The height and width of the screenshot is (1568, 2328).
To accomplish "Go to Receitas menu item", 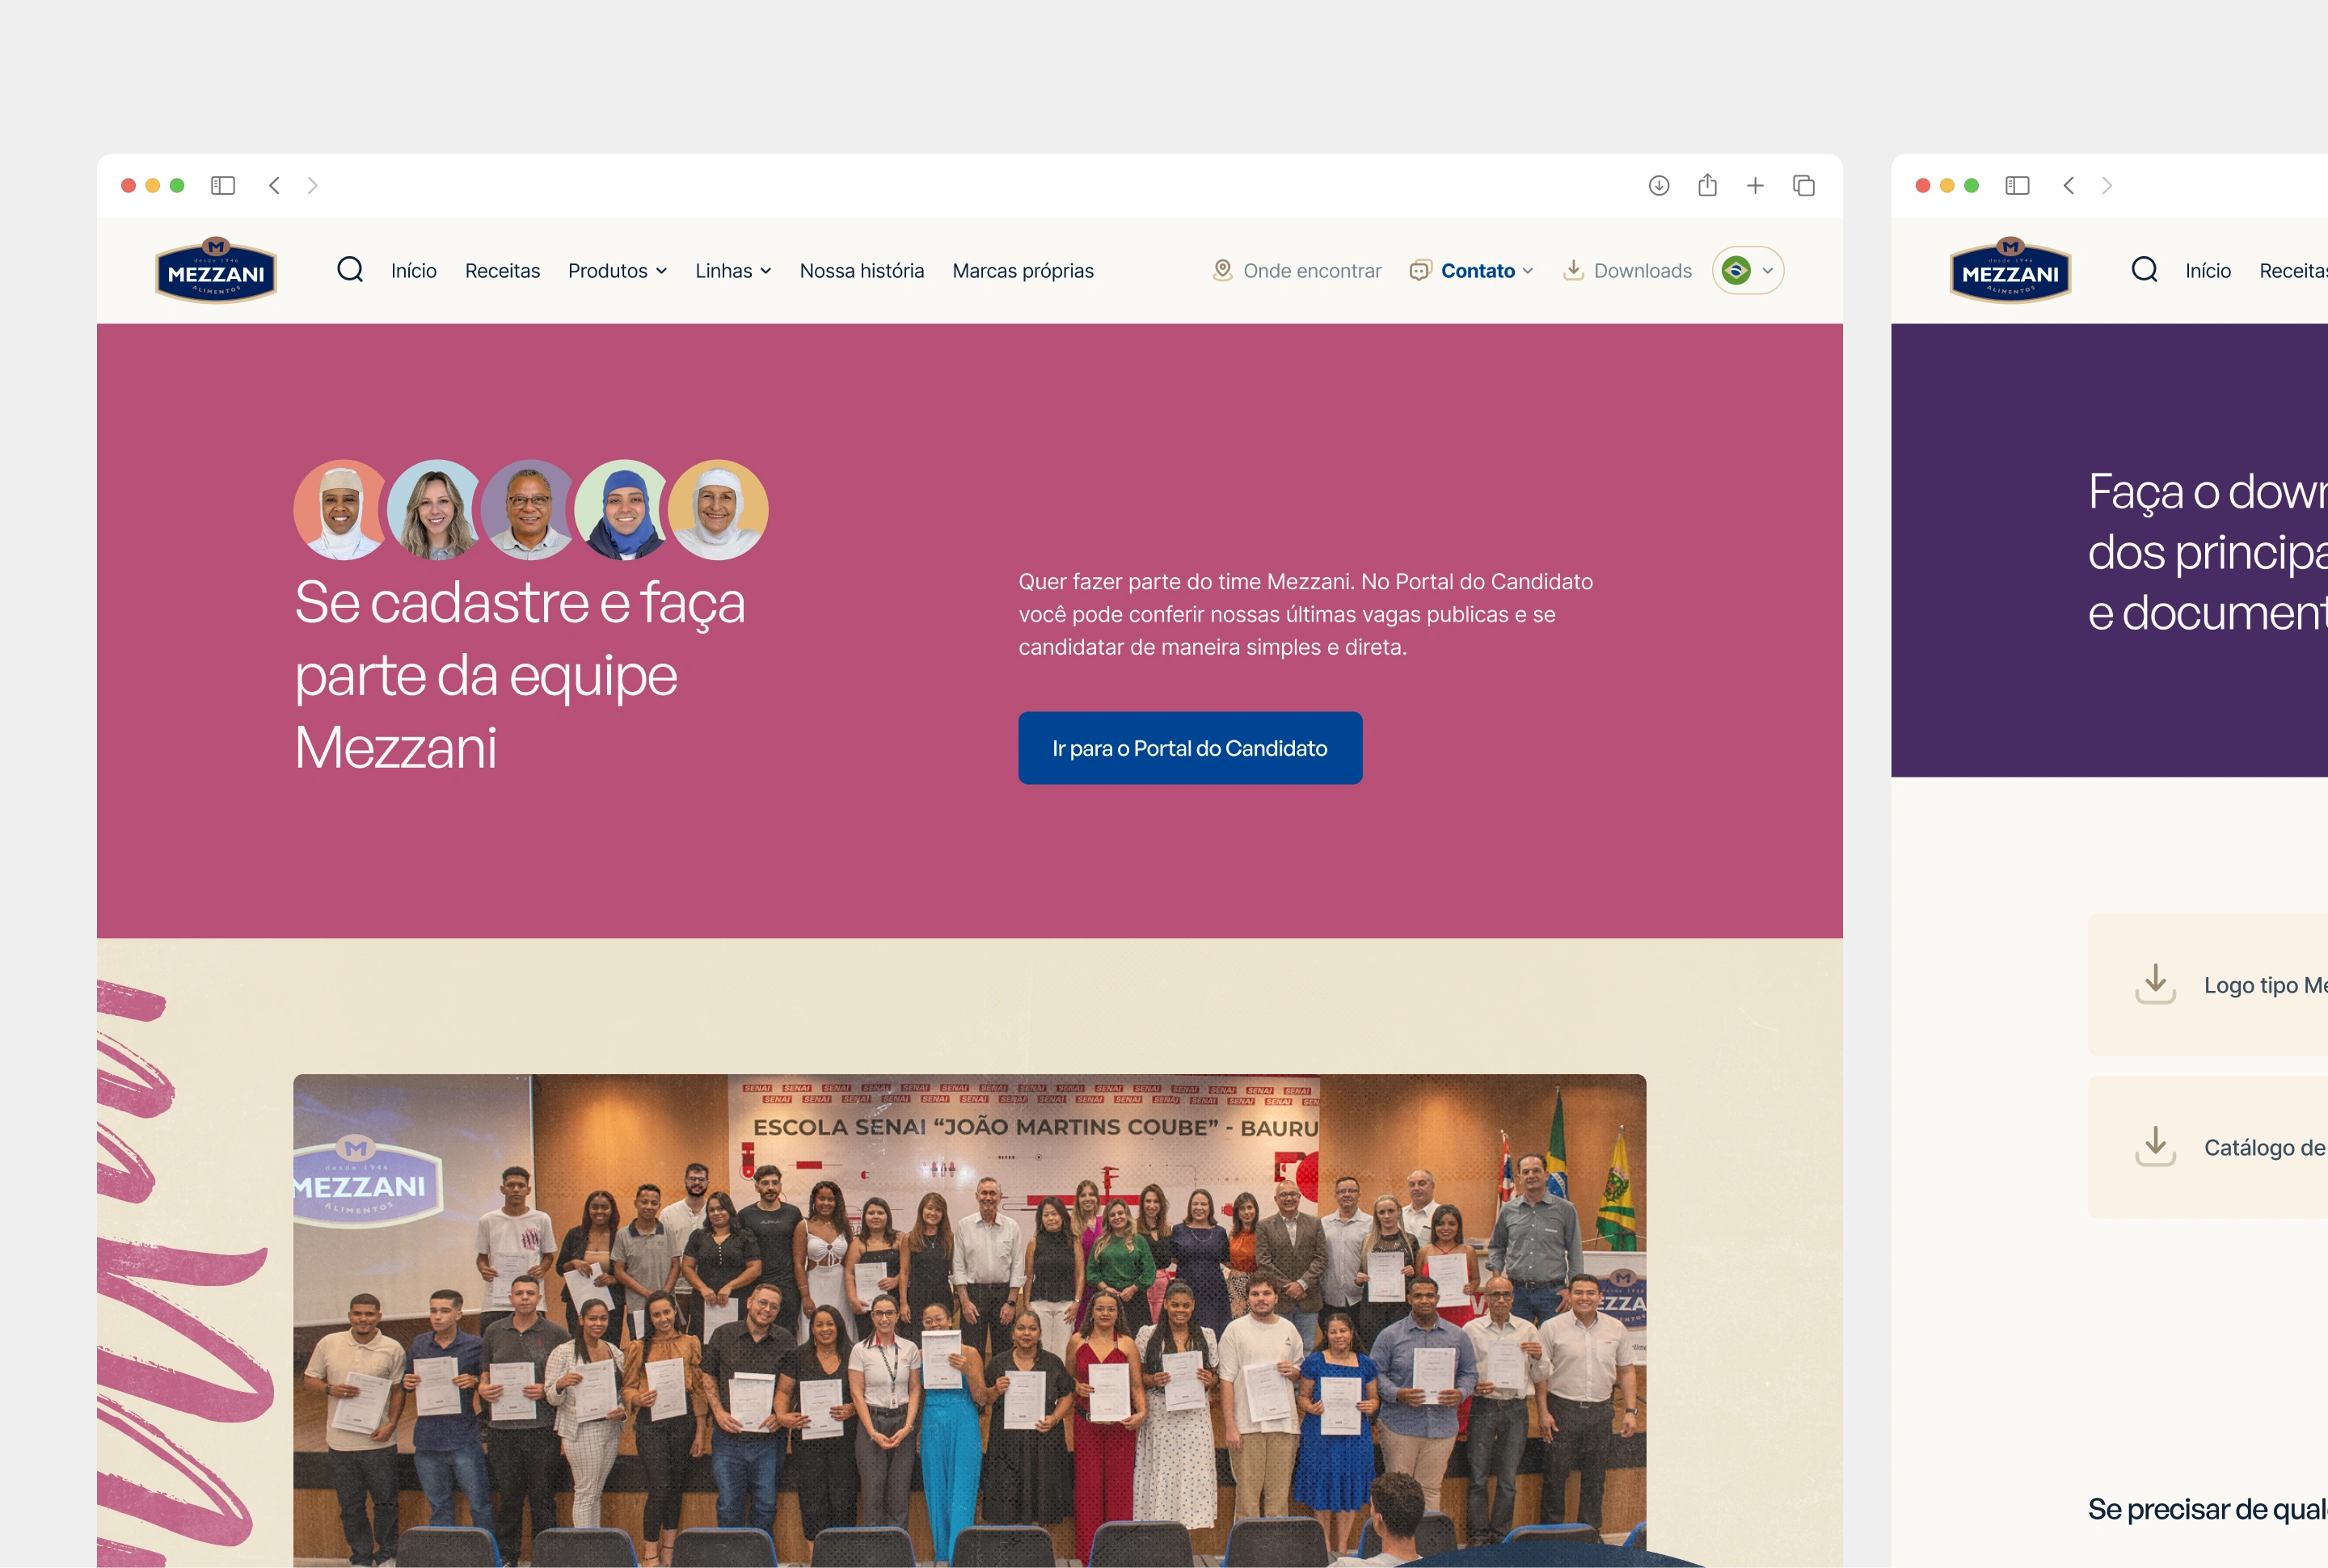I will click(x=502, y=271).
